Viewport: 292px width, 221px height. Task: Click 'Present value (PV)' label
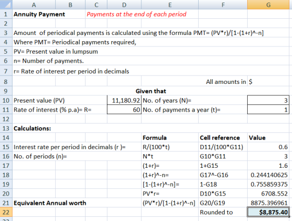[39, 101]
